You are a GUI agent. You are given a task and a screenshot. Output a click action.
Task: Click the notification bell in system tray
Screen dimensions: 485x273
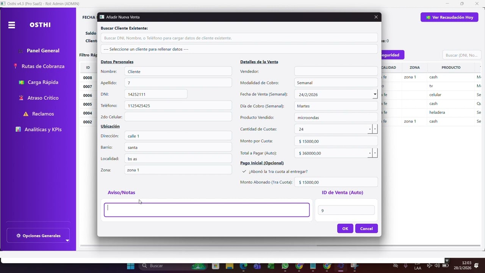476,266
